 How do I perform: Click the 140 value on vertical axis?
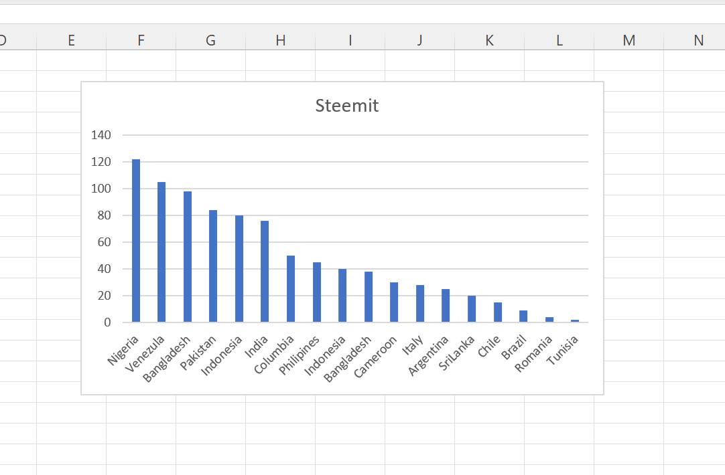click(x=101, y=135)
